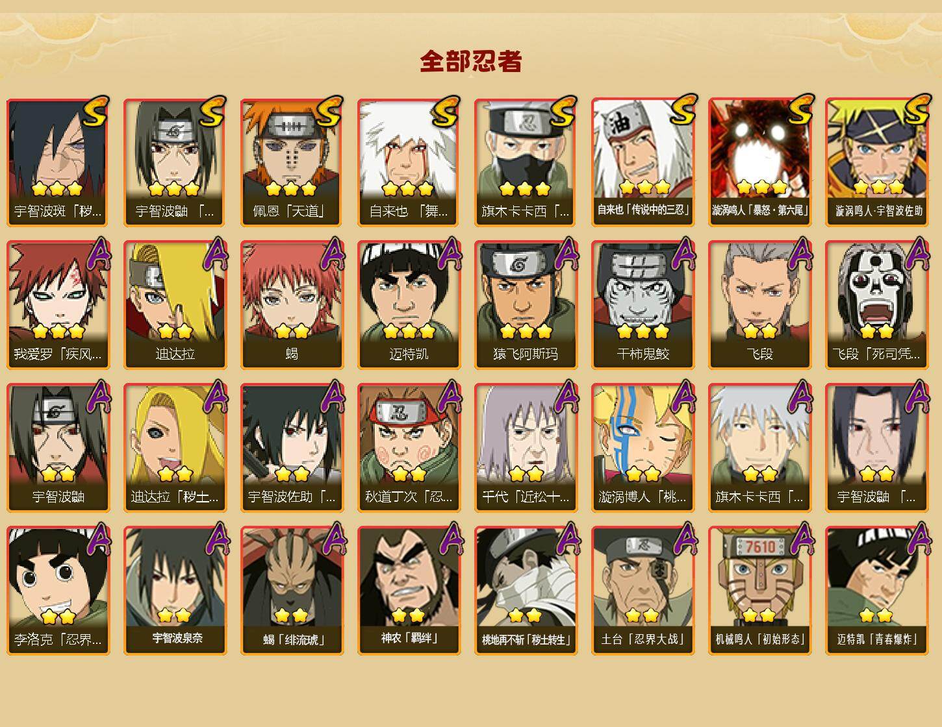Viewport: 942px width, 727px height.
Task: Select the 迈特凯 ninja card
Action: click(409, 305)
